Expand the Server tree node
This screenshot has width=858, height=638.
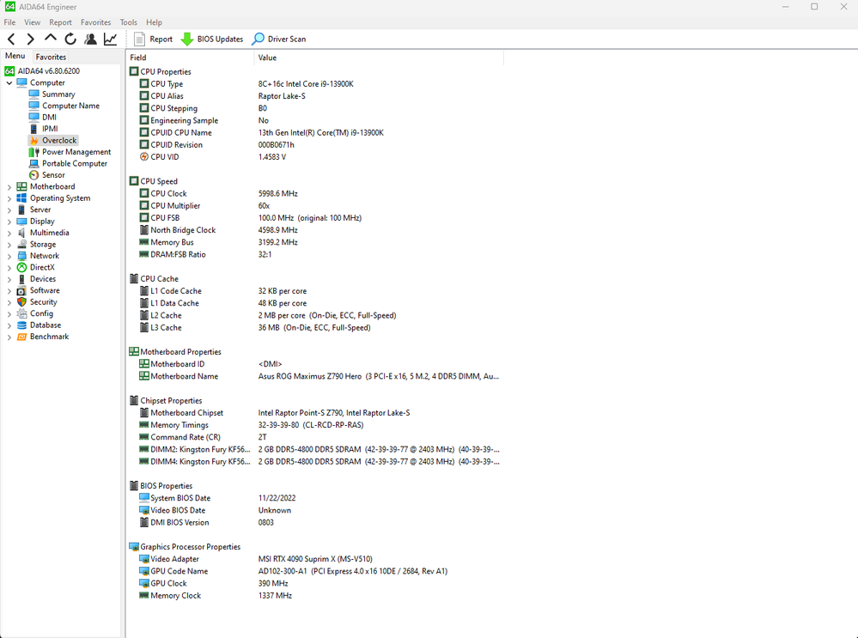tap(9, 210)
